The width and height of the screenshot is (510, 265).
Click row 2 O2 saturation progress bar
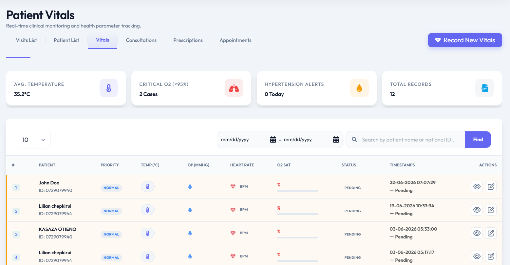297,214
